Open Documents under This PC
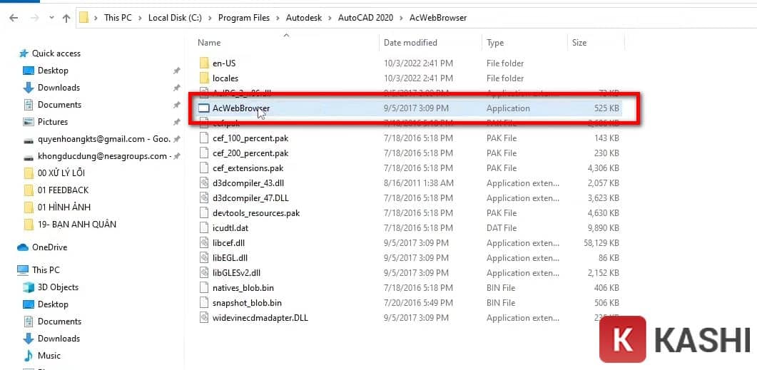Viewport: 757px width, 370px height. (x=59, y=322)
